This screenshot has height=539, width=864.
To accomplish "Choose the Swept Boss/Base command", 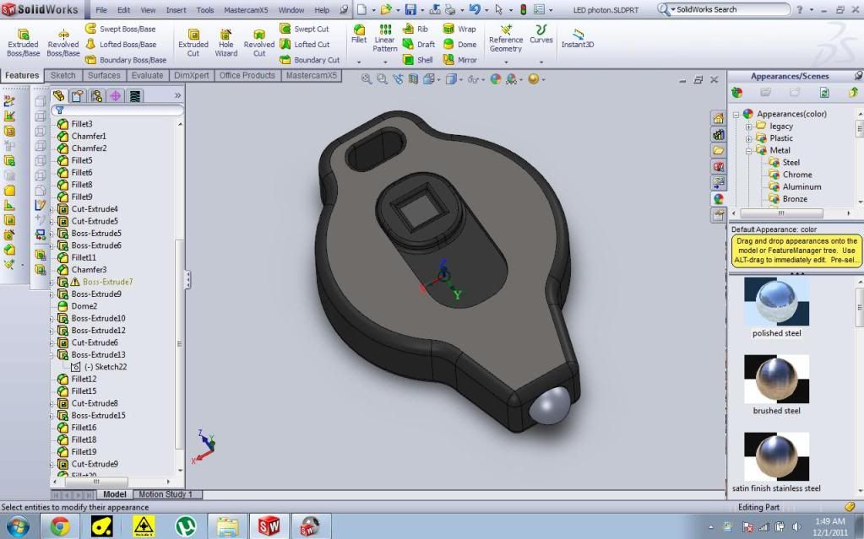I will point(120,29).
